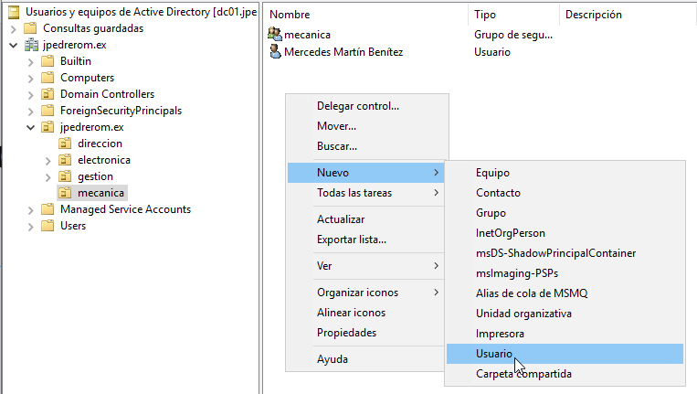Click the direccion organizational unit icon
The width and height of the screenshot is (697, 394).
click(x=65, y=144)
